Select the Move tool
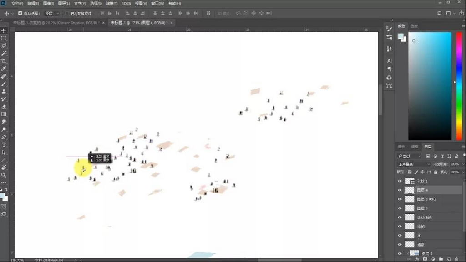The height and width of the screenshot is (262, 466). pos(4,30)
